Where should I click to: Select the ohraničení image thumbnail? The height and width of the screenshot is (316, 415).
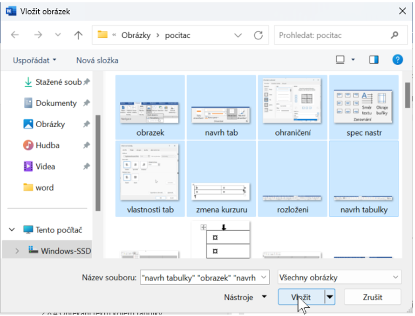point(293,107)
